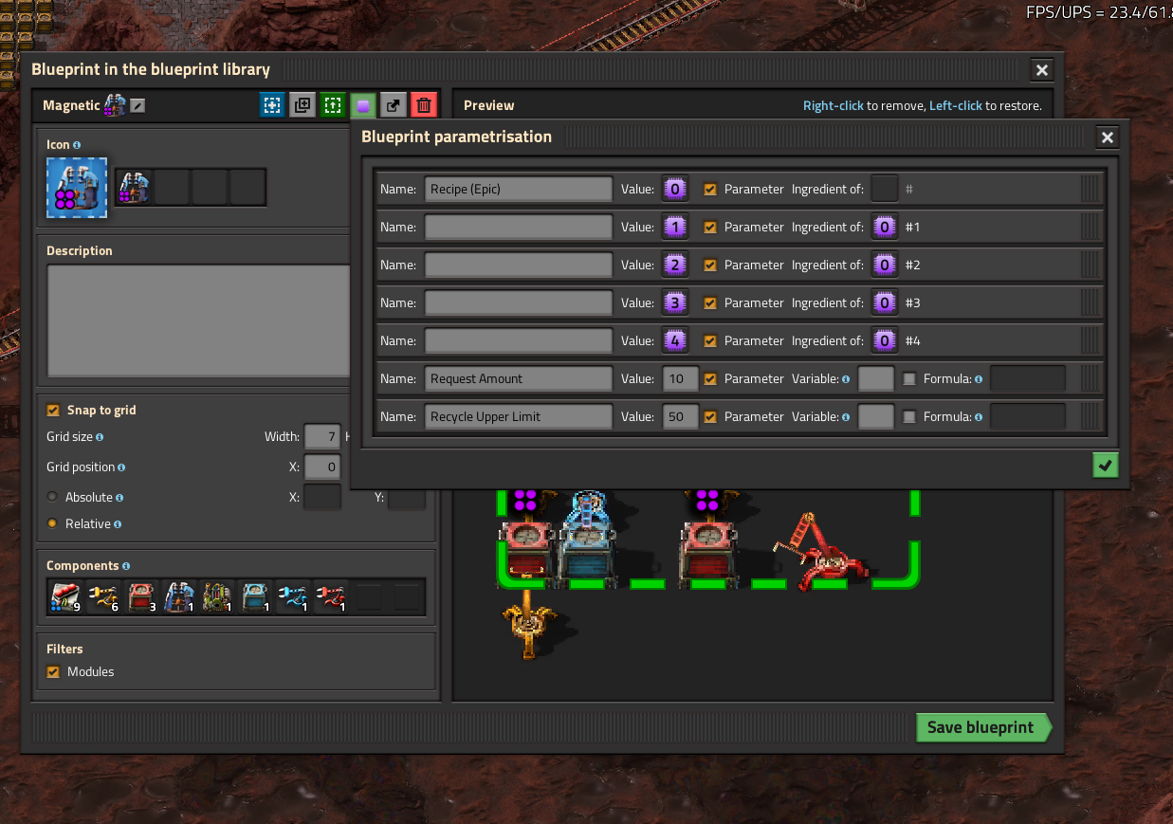
Task: Select the Relative grid radio button
Action: (52, 523)
